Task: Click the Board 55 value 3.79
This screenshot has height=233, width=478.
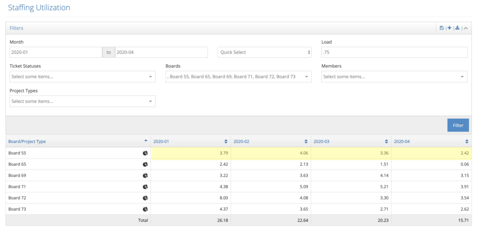Action: [x=224, y=153]
